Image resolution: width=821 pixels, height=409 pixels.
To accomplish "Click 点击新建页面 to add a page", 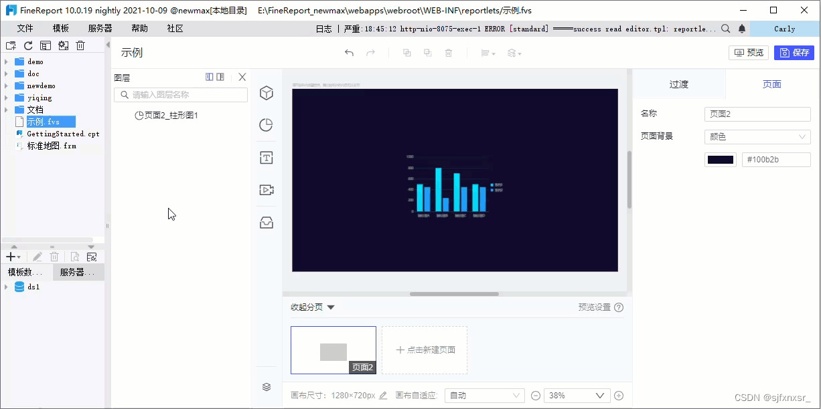I will 425,350.
